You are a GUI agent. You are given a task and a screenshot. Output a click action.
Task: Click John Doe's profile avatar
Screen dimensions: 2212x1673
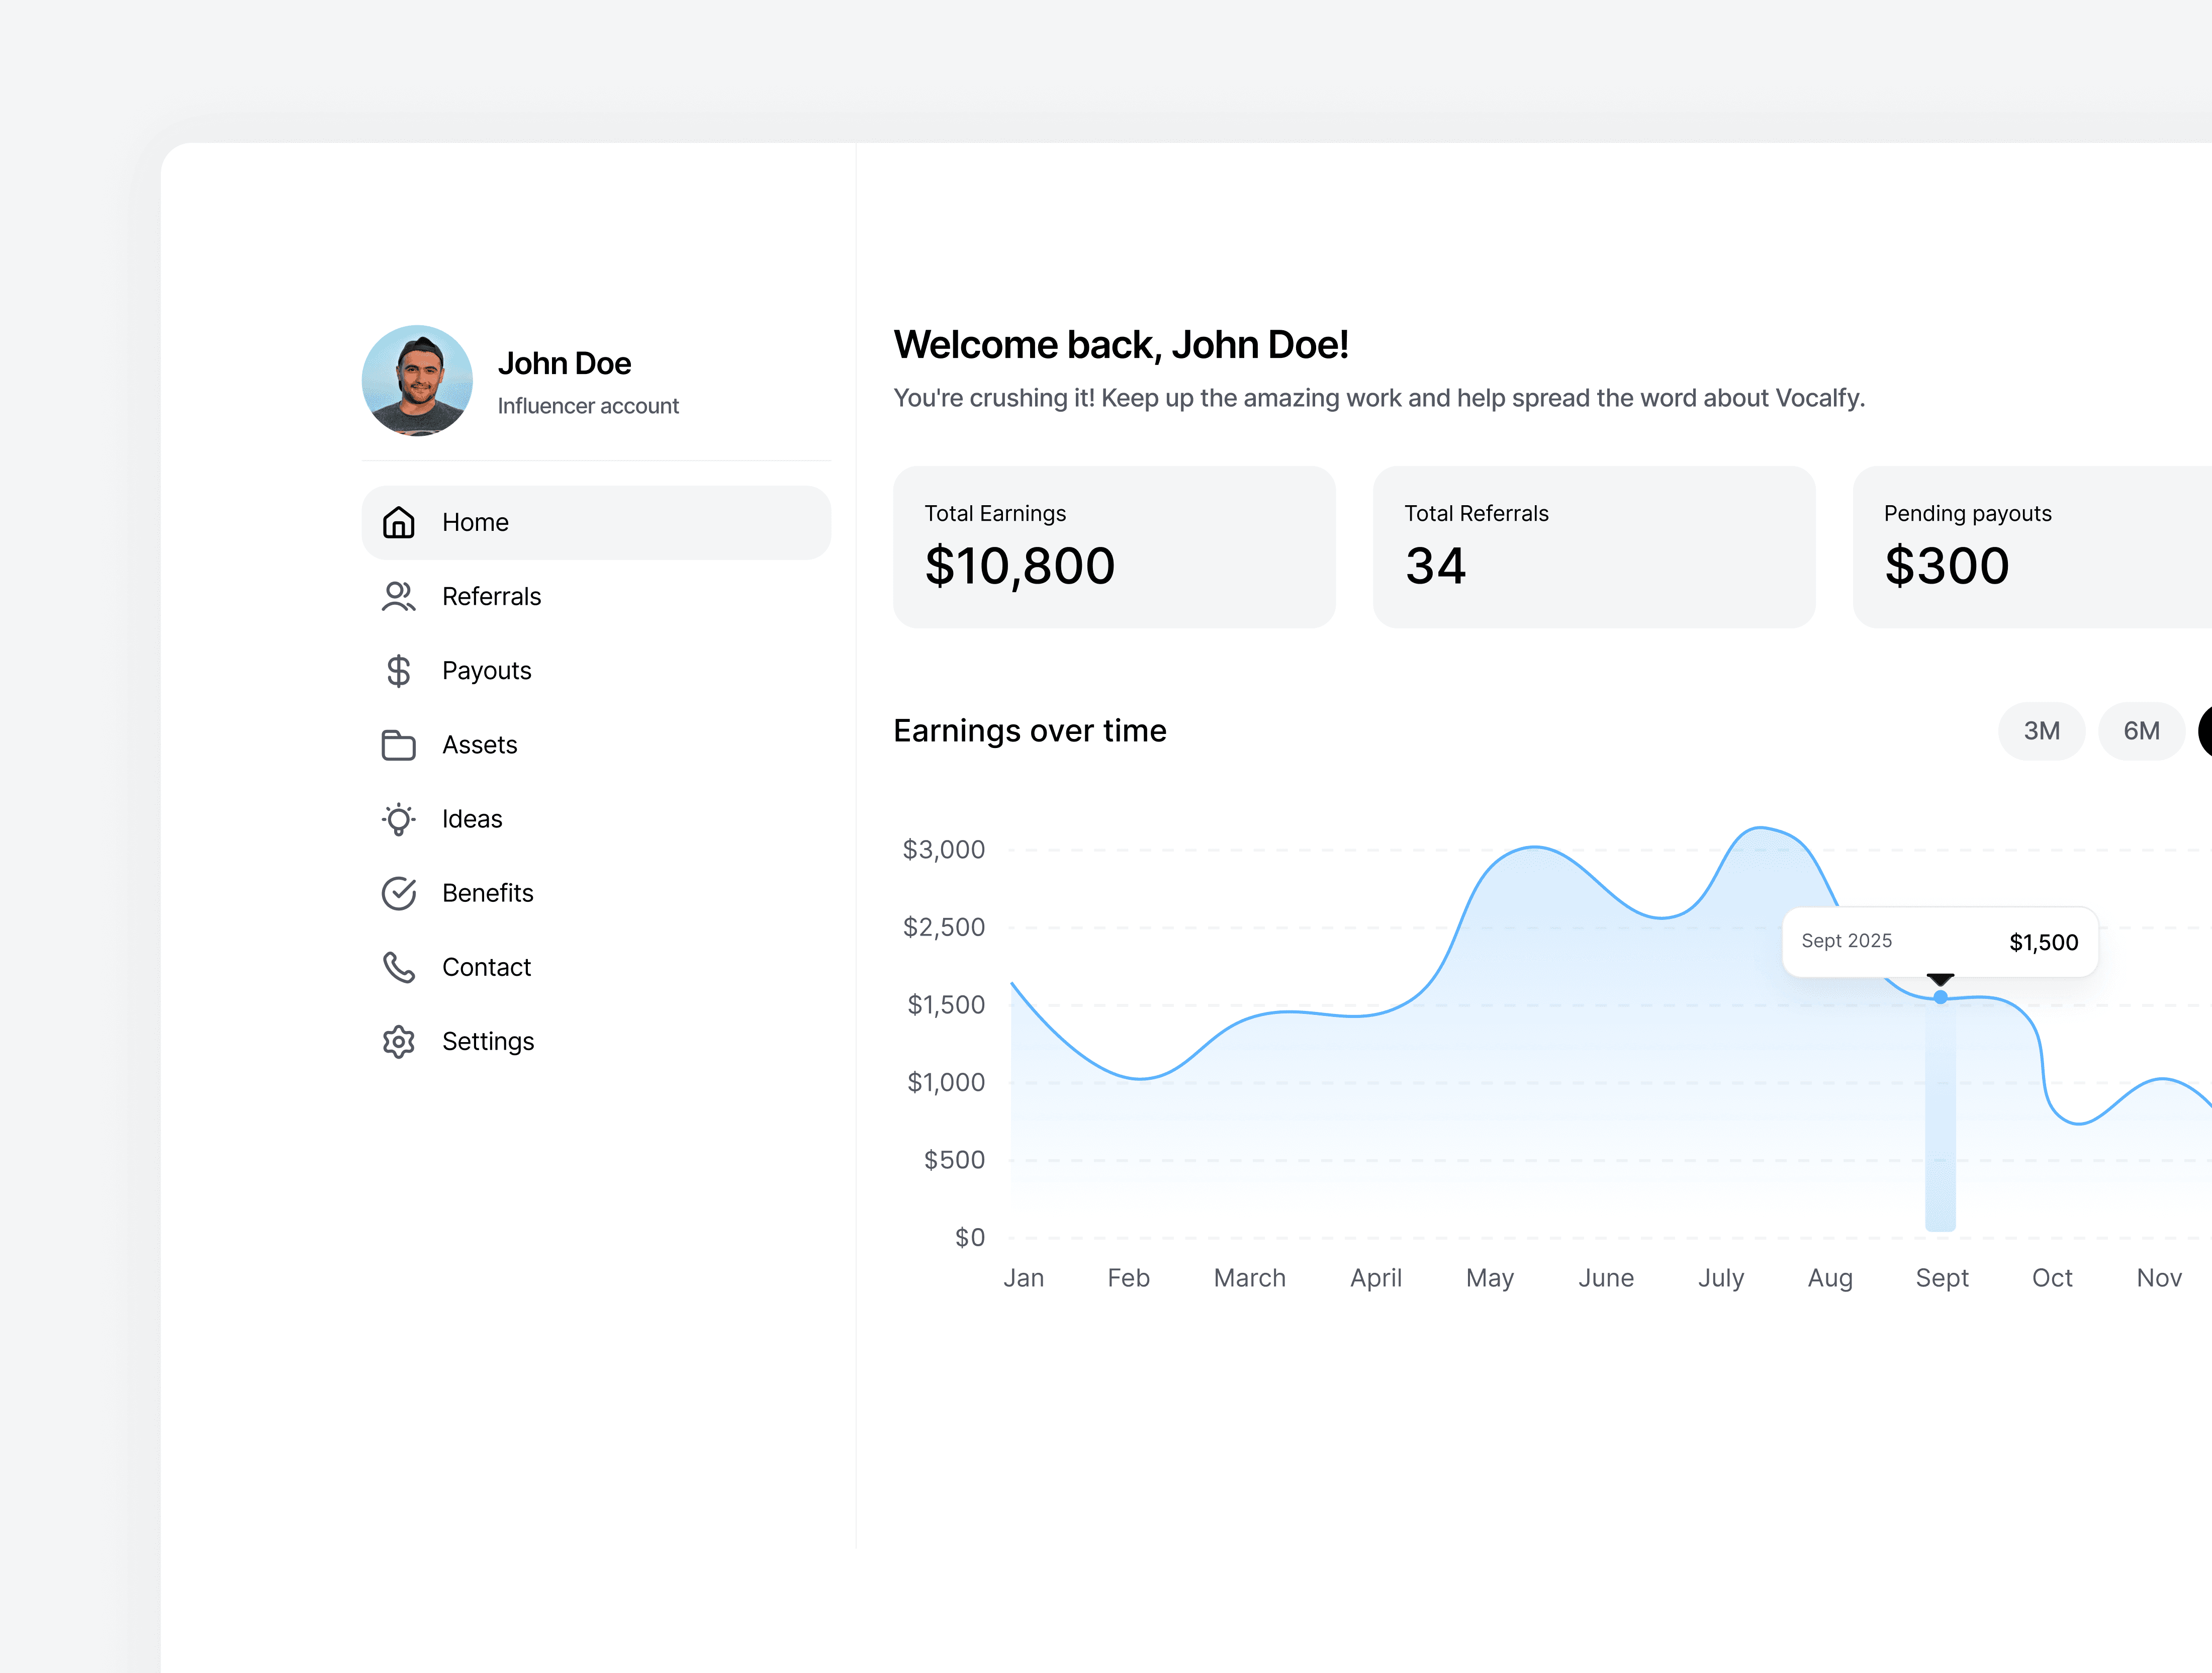[417, 380]
